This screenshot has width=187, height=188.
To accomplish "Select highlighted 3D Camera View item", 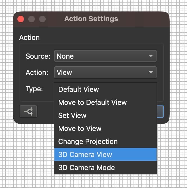I will [x=85, y=155].
